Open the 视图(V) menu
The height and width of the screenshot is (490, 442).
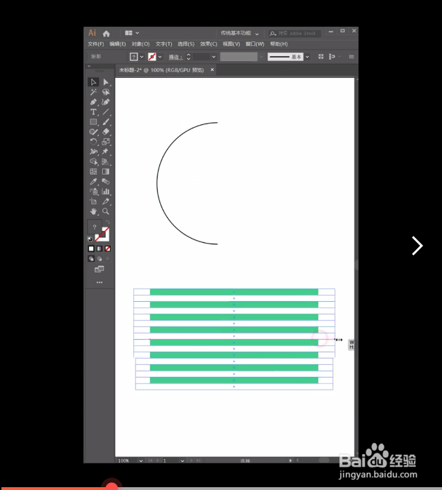231,44
